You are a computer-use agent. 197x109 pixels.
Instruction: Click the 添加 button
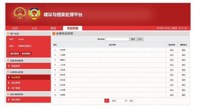click(x=140, y=39)
